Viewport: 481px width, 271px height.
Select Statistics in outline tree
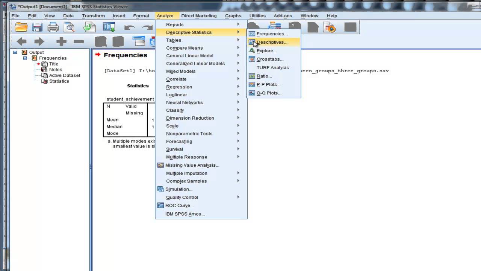pos(59,81)
